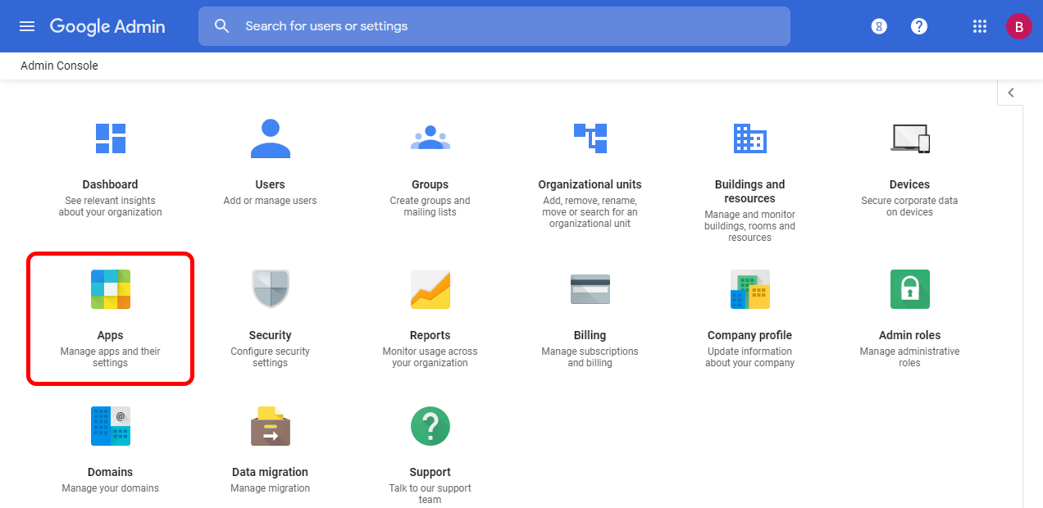Click the Security title link
Viewport: 1043px width, 508px height.
(x=271, y=335)
